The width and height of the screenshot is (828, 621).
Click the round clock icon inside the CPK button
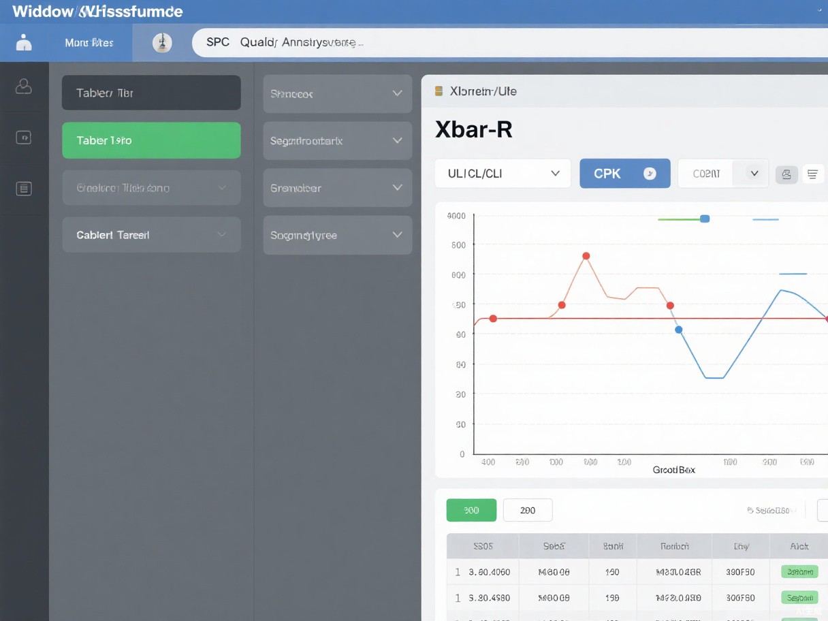[650, 174]
